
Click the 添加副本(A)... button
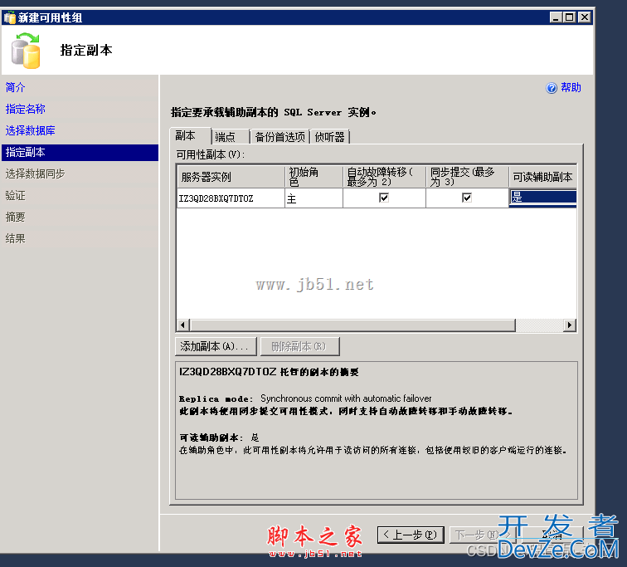click(x=216, y=346)
